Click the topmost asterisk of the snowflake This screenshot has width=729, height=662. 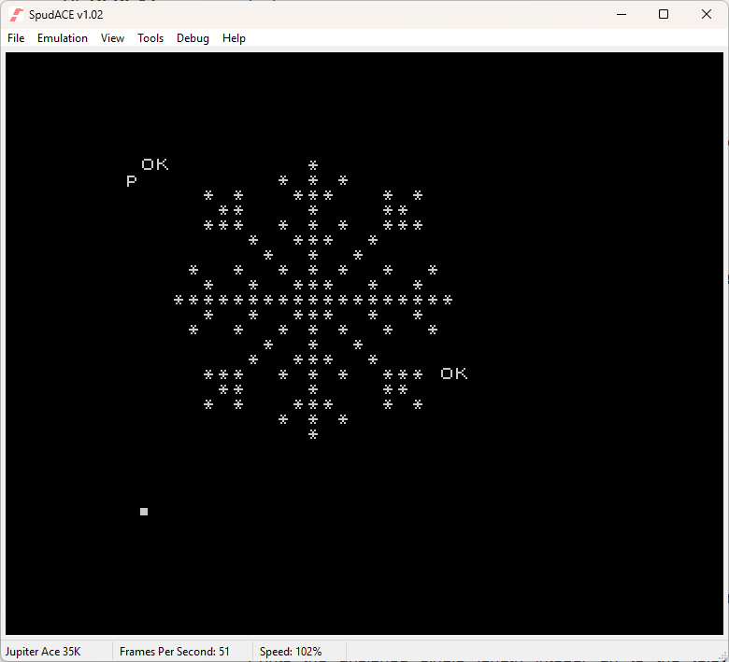click(x=313, y=165)
